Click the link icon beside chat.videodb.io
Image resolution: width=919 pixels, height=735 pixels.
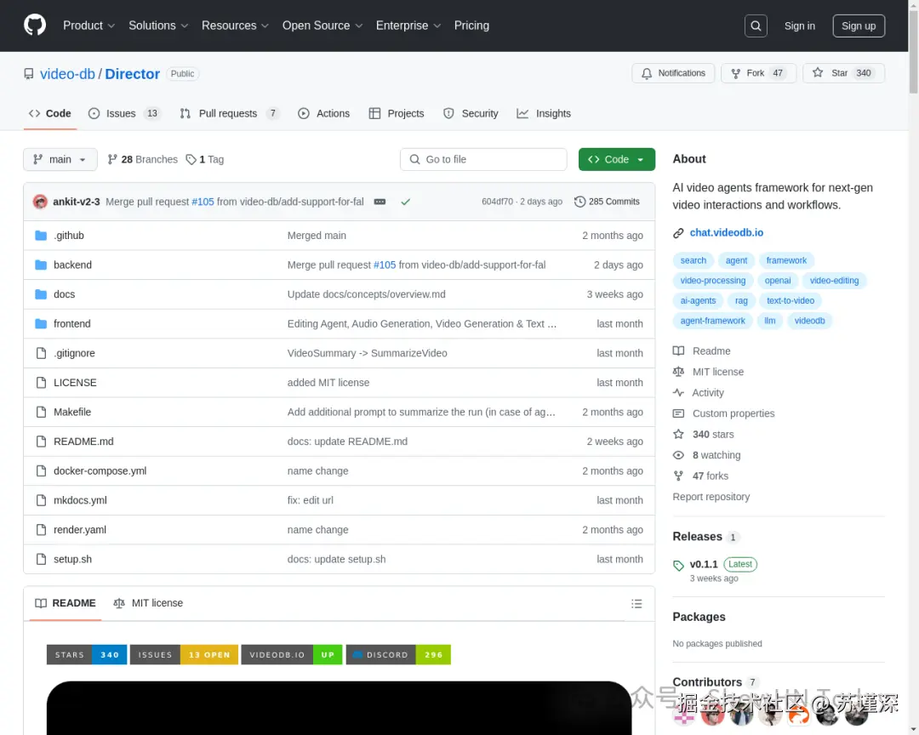[678, 233]
